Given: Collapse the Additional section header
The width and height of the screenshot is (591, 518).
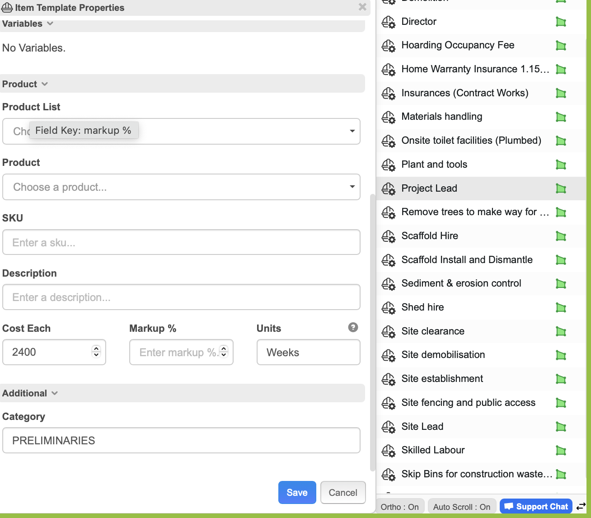Looking at the screenshot, I should (30, 393).
